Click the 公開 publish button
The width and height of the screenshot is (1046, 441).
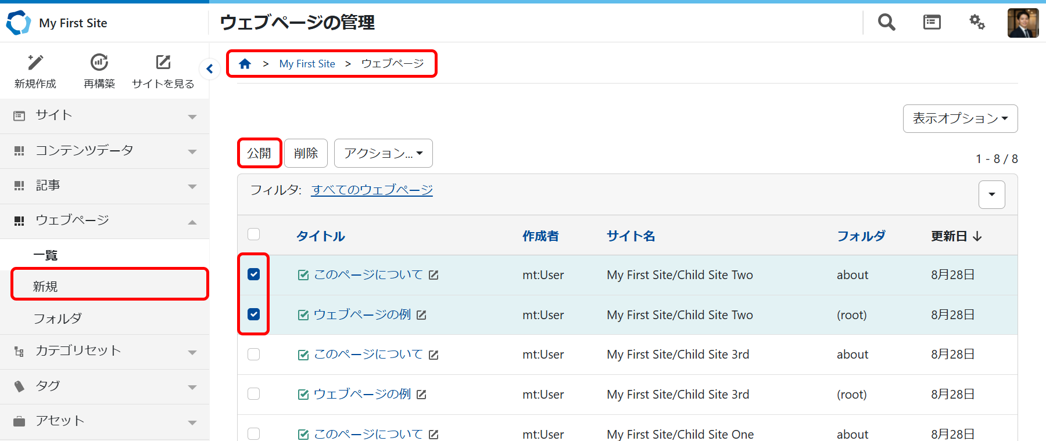tap(259, 153)
